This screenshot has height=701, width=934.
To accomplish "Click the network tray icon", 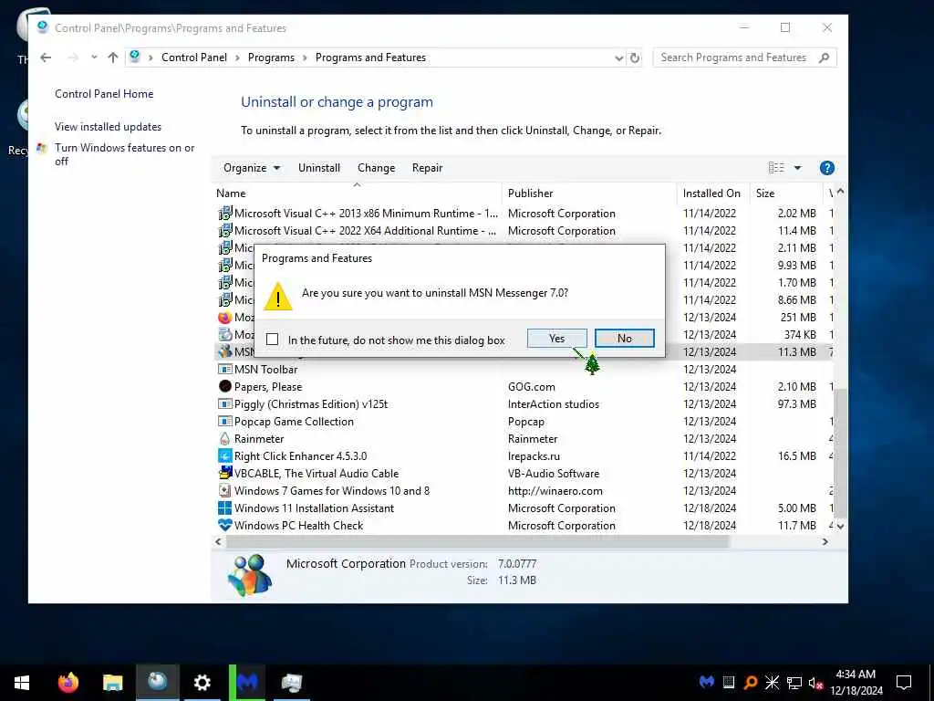I will click(794, 683).
